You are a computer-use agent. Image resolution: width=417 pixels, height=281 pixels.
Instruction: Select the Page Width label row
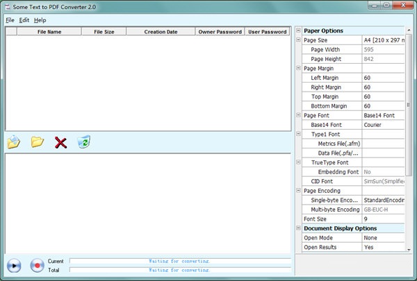click(x=332, y=49)
